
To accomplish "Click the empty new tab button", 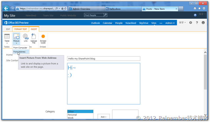I will point(181,9).
